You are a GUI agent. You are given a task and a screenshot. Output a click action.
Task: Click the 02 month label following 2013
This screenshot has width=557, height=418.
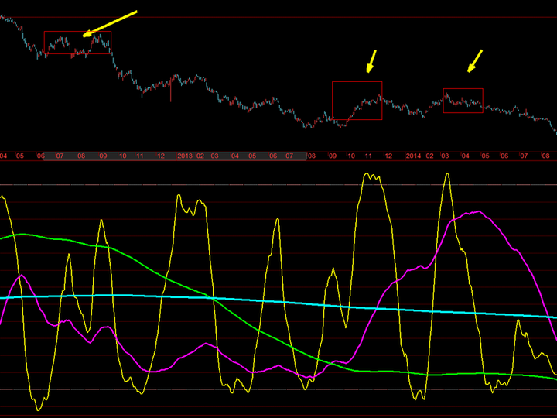point(200,156)
